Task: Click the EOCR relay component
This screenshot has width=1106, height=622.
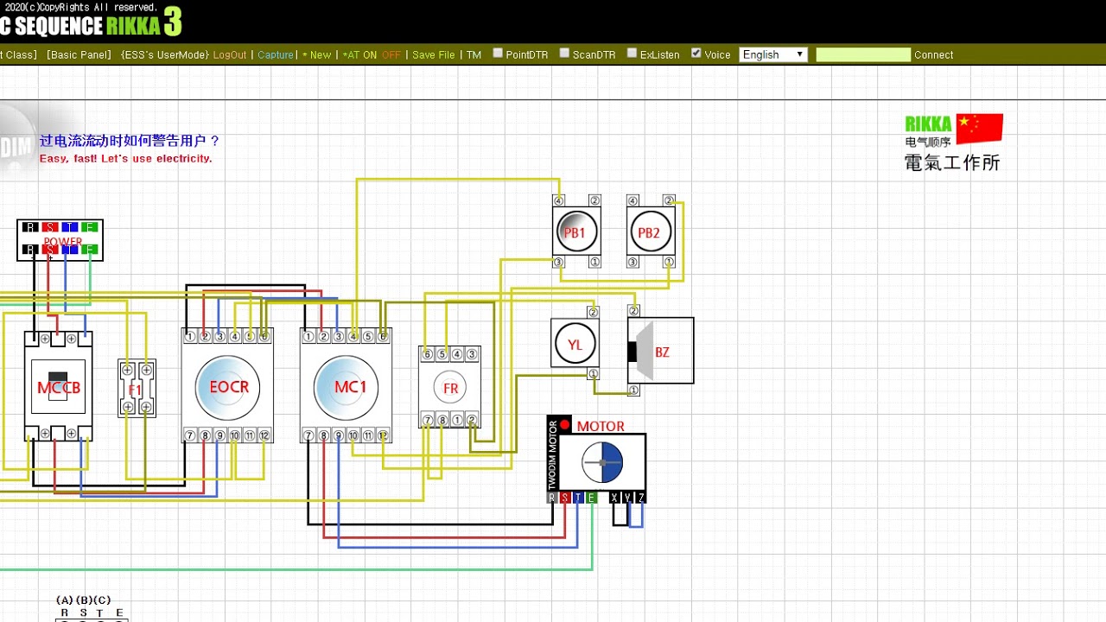Action: click(x=228, y=387)
